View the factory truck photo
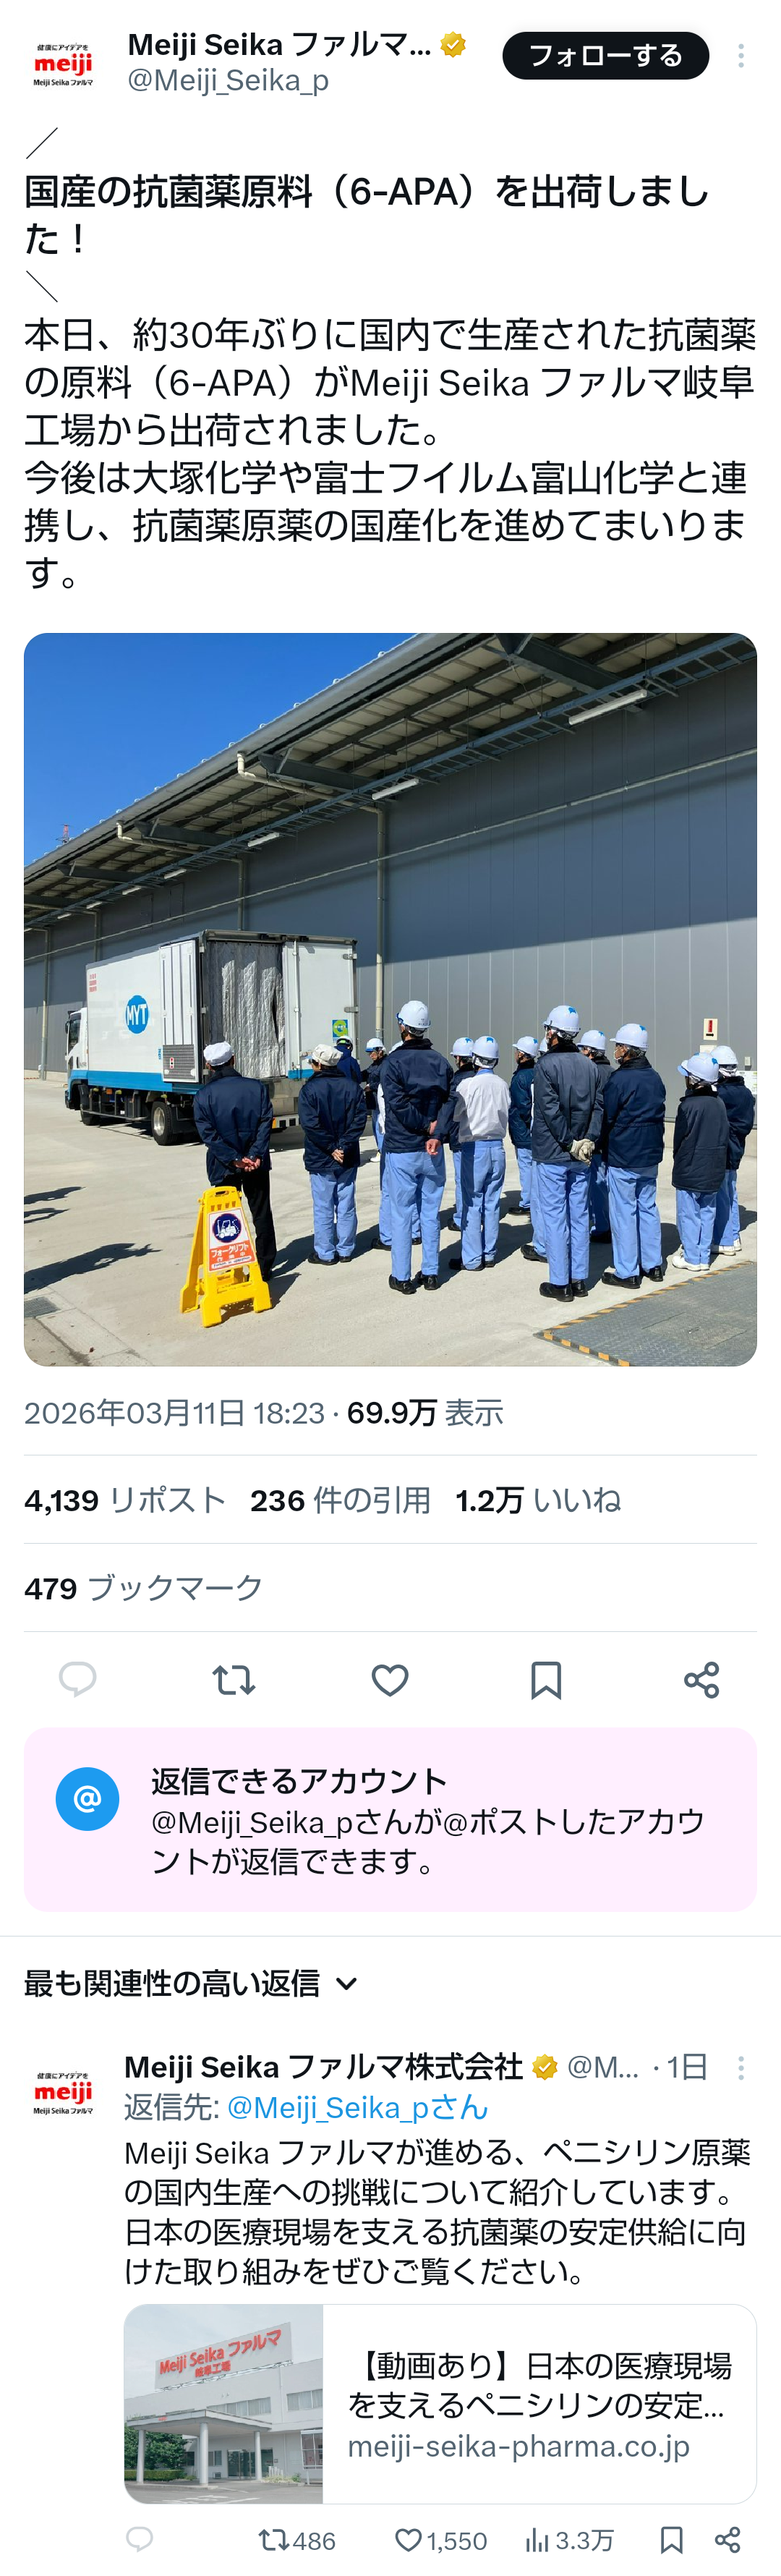 pos(390,999)
